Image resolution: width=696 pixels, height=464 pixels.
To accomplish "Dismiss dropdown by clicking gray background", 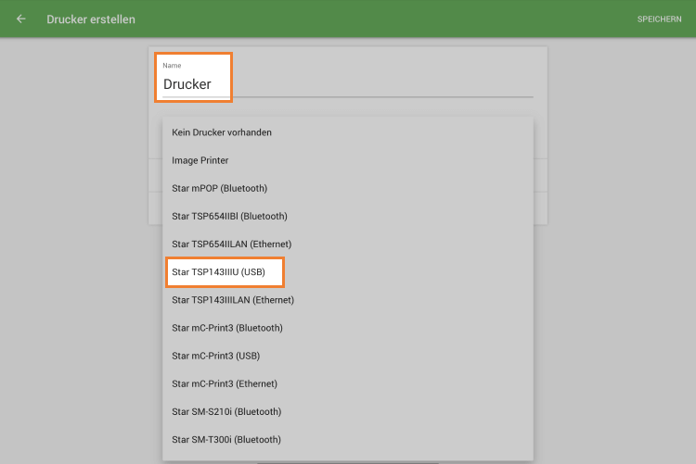I will point(74,278).
